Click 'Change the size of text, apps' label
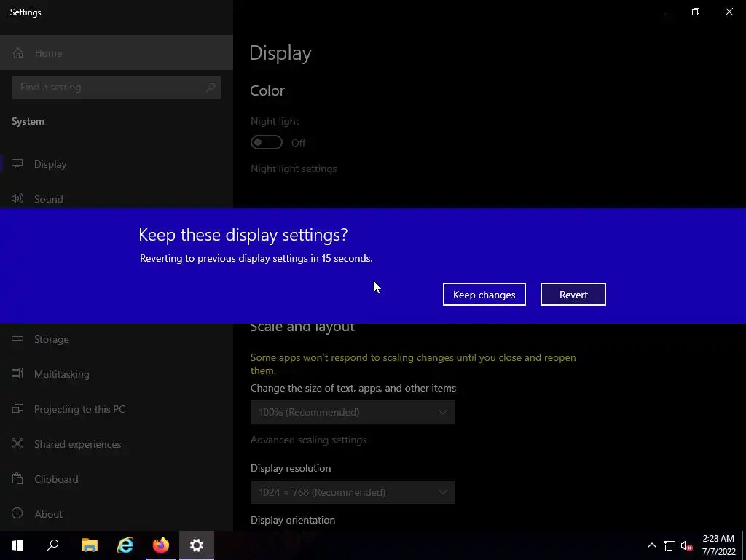746x560 pixels. (x=353, y=388)
